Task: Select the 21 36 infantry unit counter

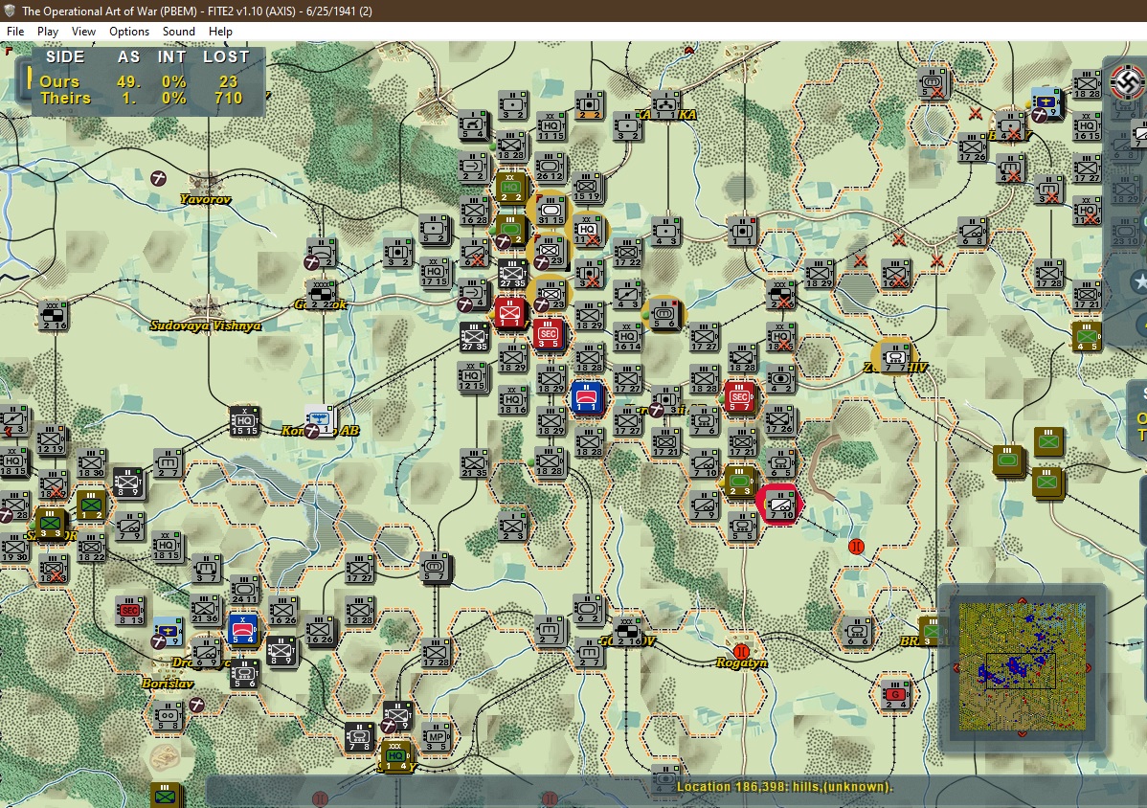Action: pyautogui.click(x=206, y=609)
